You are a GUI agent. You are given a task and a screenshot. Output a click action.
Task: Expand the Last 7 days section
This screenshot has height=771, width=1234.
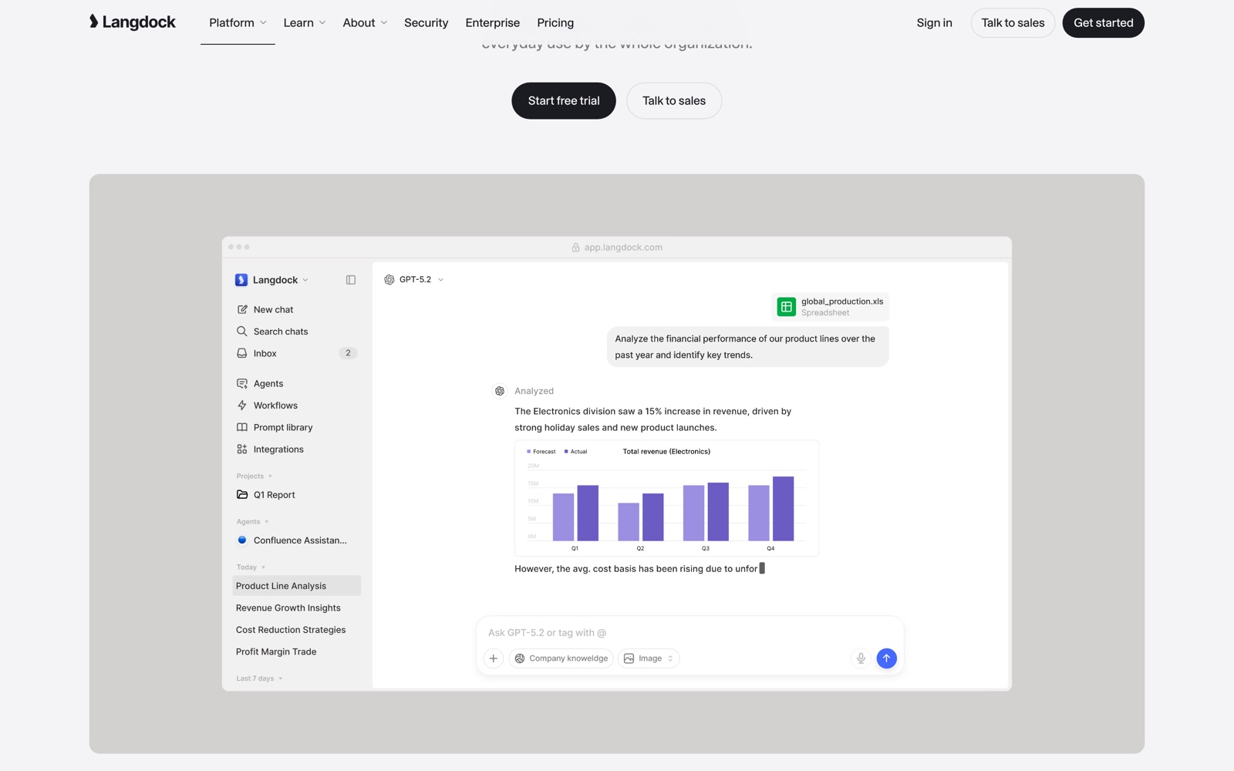259,678
